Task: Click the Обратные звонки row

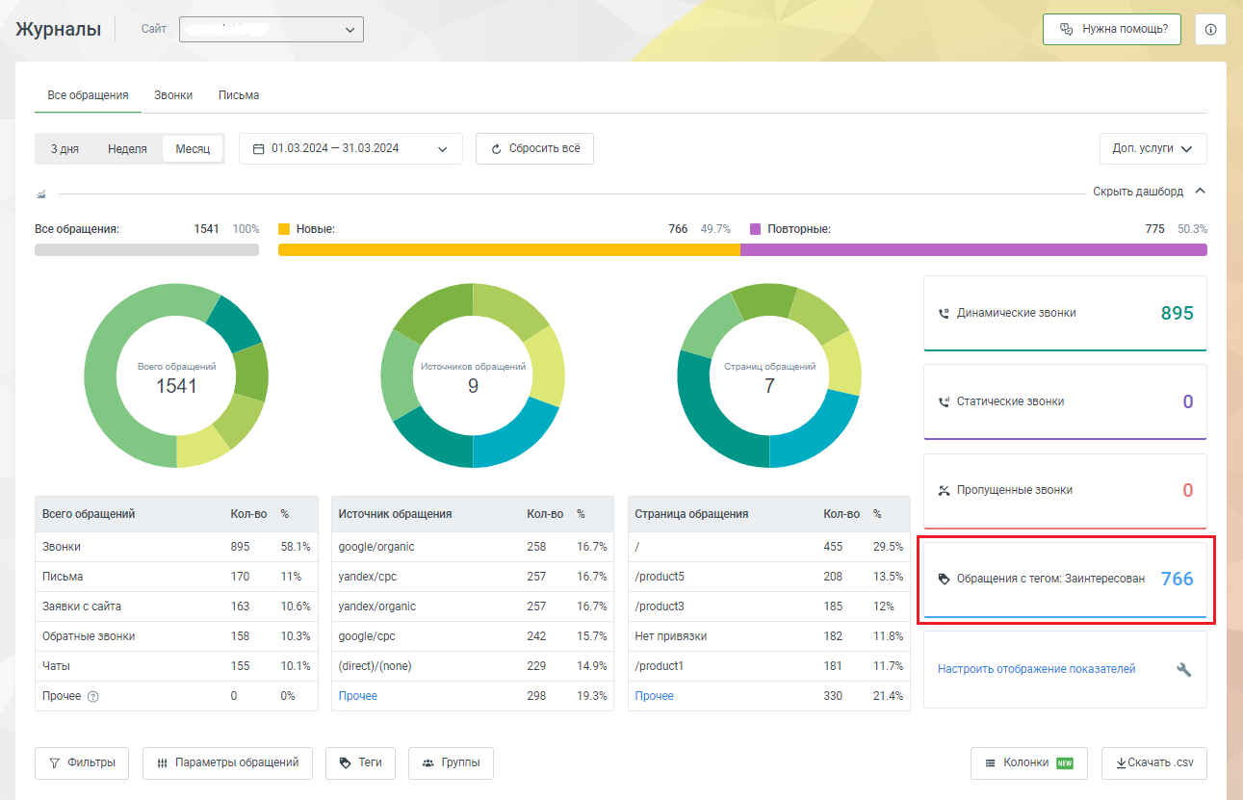Action: click(x=176, y=636)
